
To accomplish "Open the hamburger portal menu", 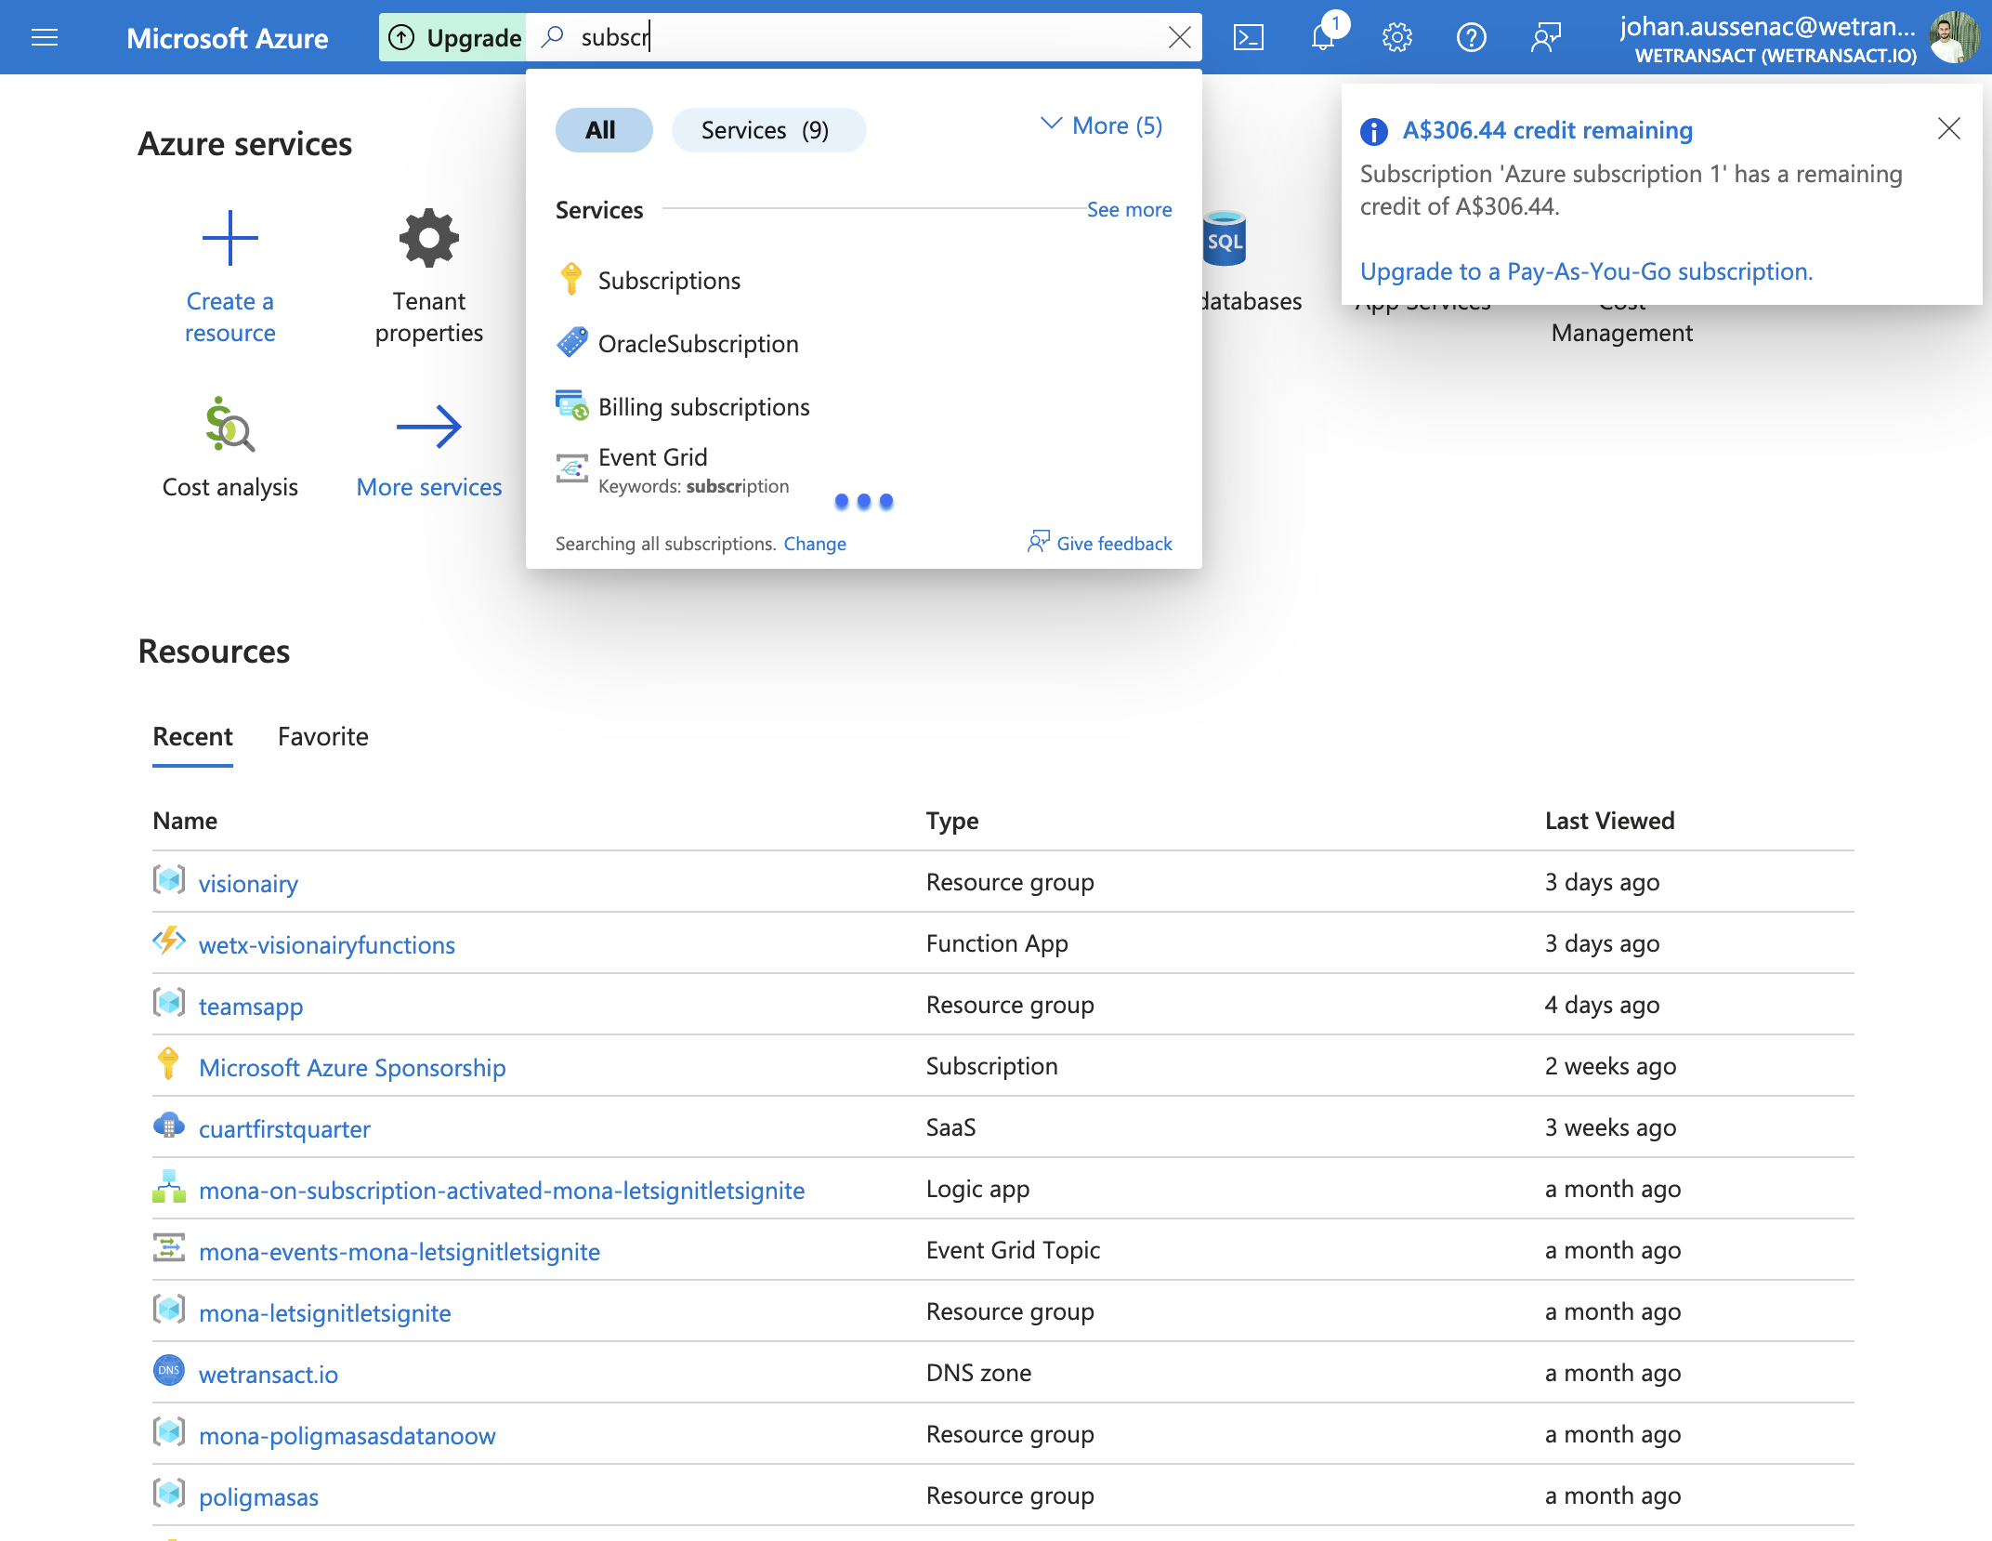I will click(45, 37).
